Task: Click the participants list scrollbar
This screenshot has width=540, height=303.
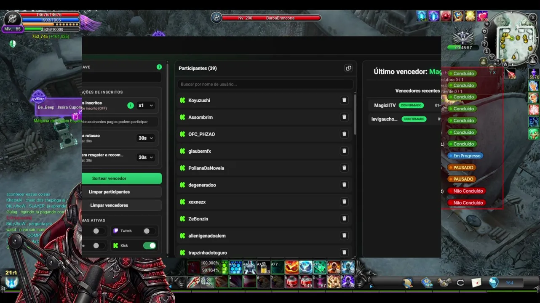Action: (x=356, y=114)
